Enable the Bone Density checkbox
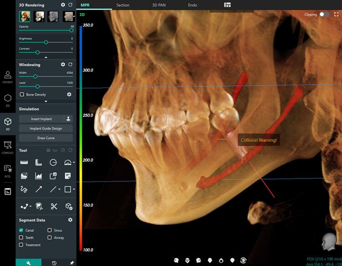 (21, 95)
